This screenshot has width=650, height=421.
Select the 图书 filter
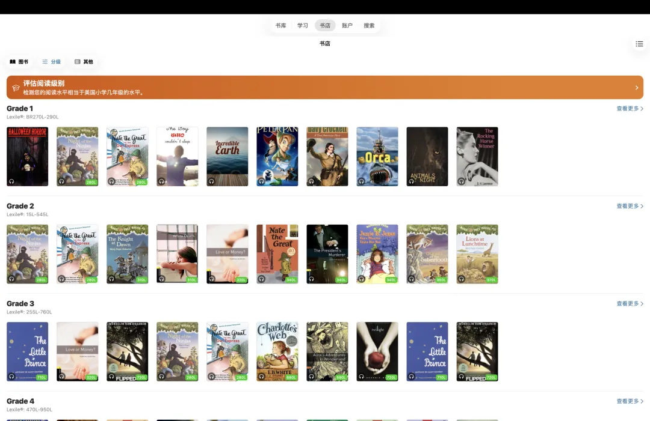19,62
